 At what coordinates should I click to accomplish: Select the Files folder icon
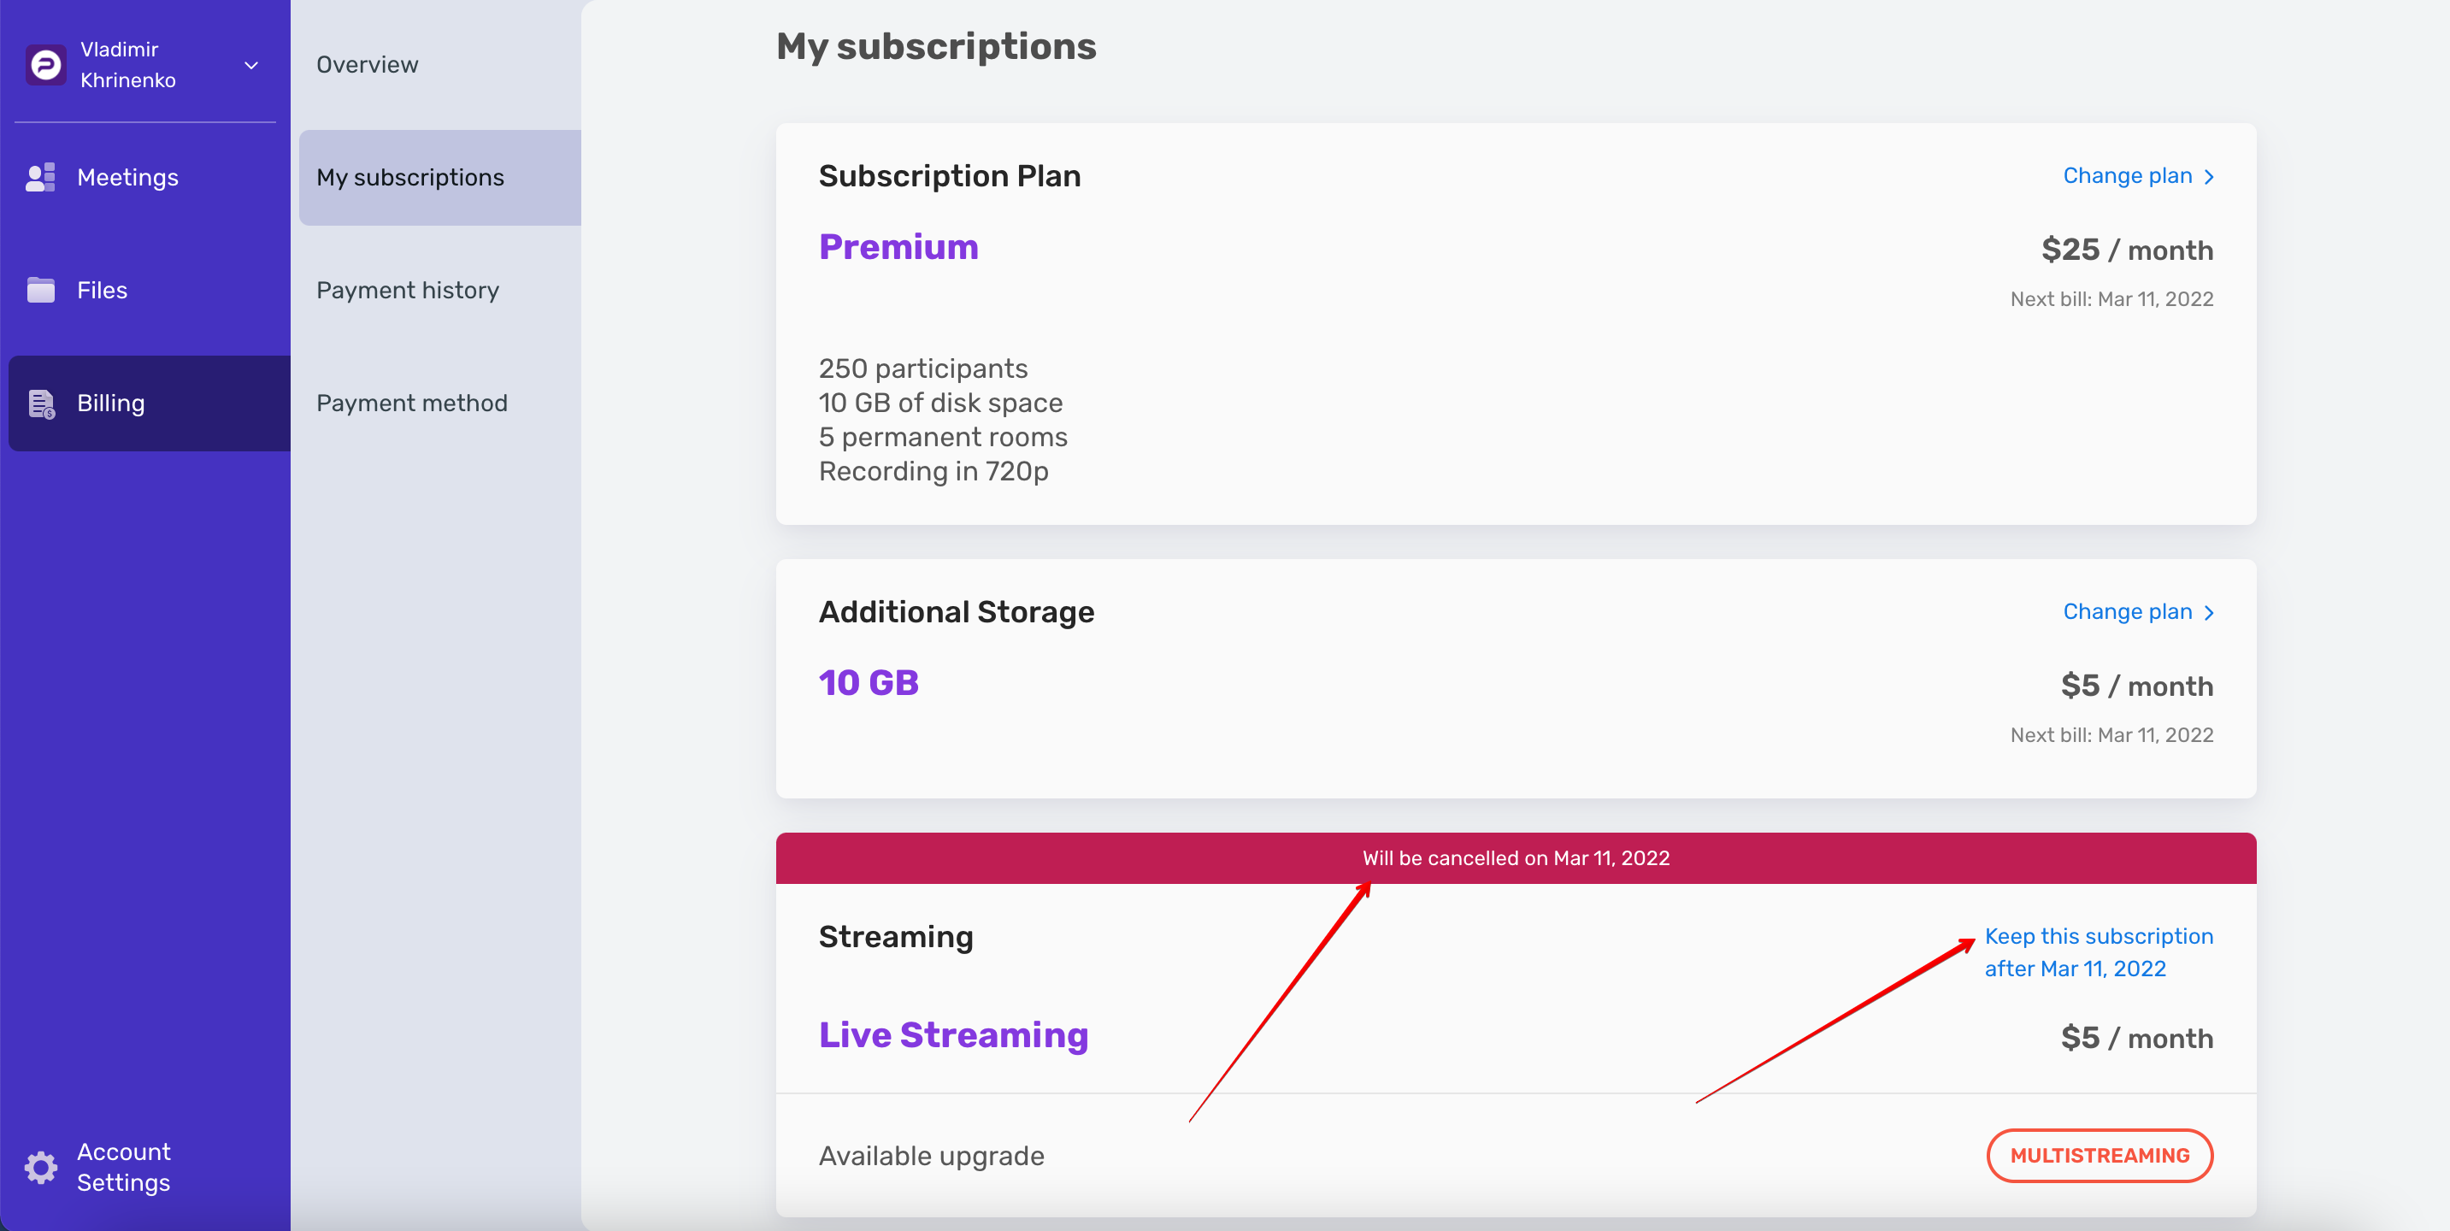tap(41, 290)
